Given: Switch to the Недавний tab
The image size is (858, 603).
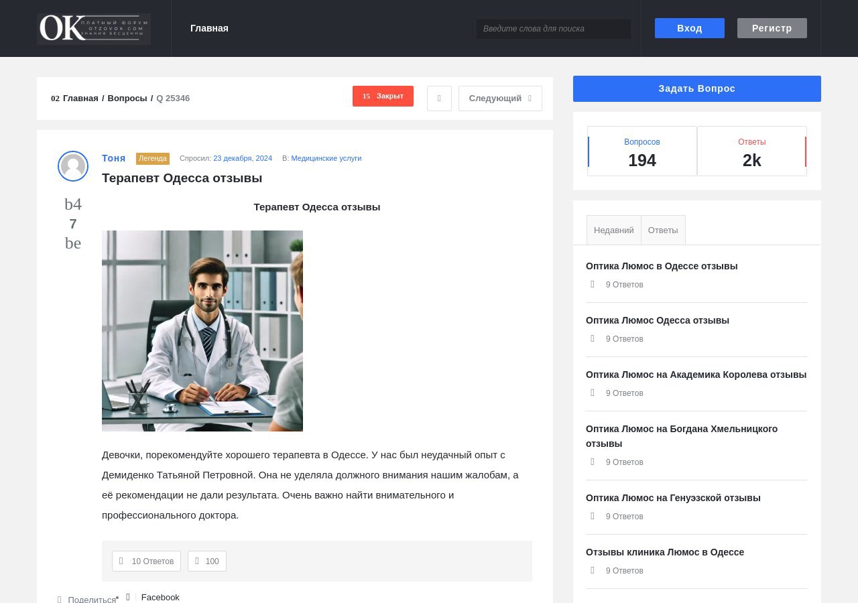Looking at the screenshot, I should point(613,230).
